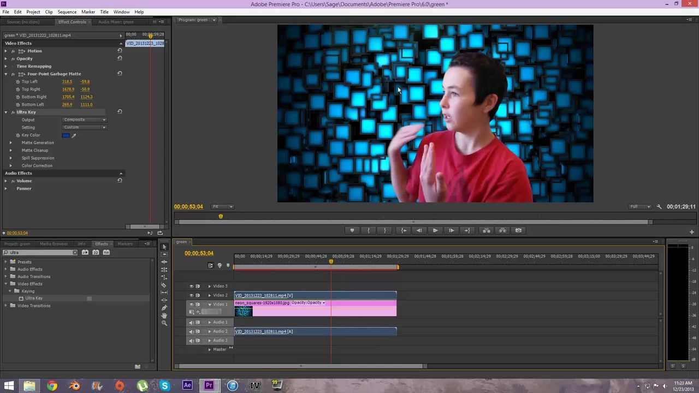Click the Export Frame camera button
Image resolution: width=699 pixels, height=393 pixels.
click(x=519, y=230)
